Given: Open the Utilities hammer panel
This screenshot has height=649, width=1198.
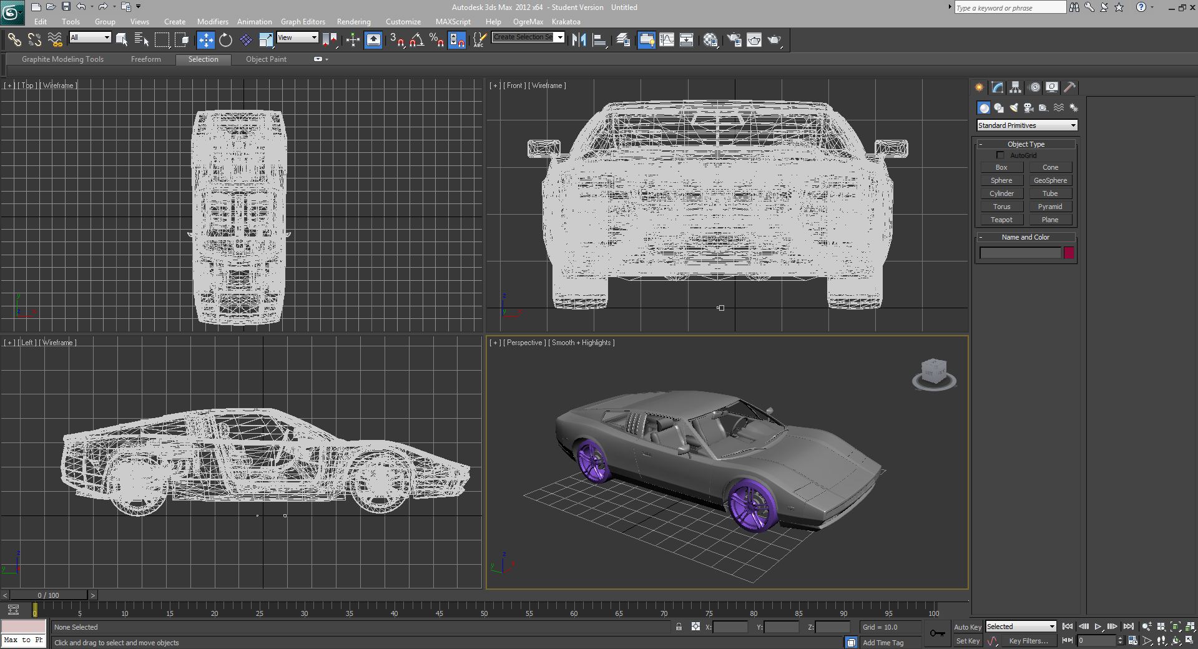Looking at the screenshot, I should (1069, 87).
